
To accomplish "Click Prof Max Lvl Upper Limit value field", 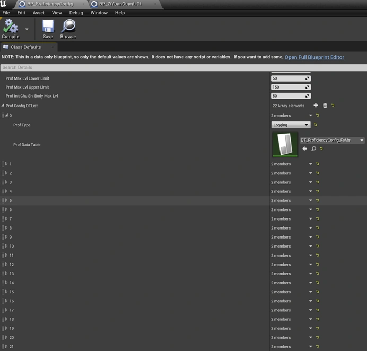I will coord(291,87).
